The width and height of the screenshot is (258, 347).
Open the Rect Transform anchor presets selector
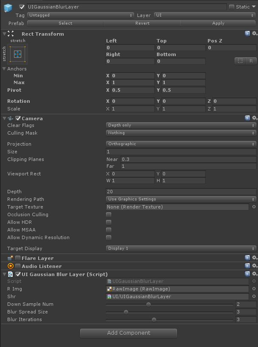click(17, 54)
